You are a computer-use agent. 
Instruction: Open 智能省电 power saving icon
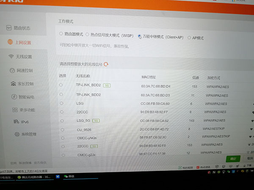coord(14,97)
